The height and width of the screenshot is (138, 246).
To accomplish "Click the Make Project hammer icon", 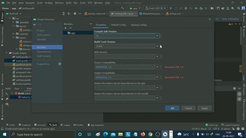I will click(x=122, y=8).
